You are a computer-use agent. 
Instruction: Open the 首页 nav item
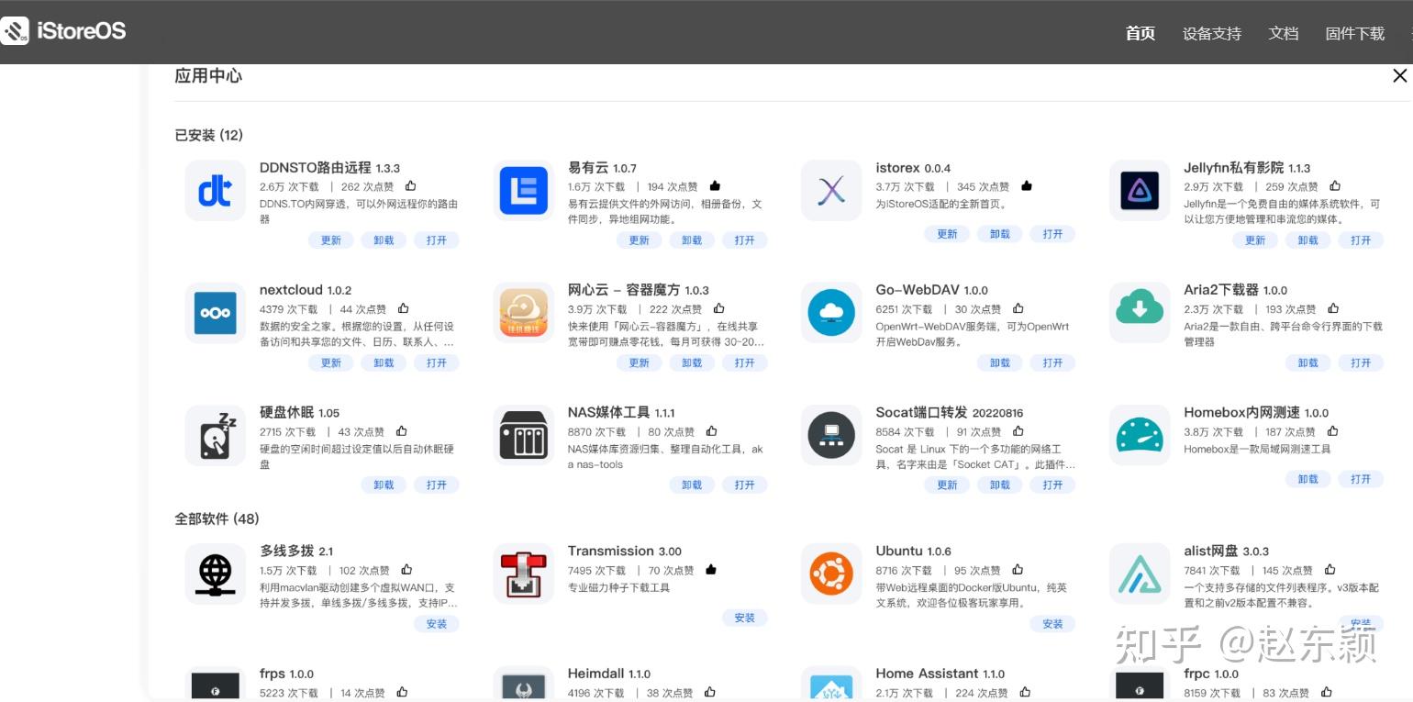[1140, 34]
